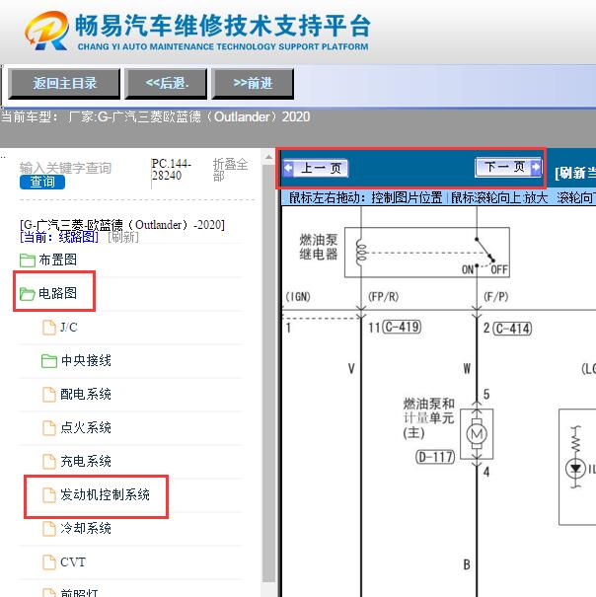Open the 发动机控制系统 entry
Screen dimensions: 596x597
(106, 494)
